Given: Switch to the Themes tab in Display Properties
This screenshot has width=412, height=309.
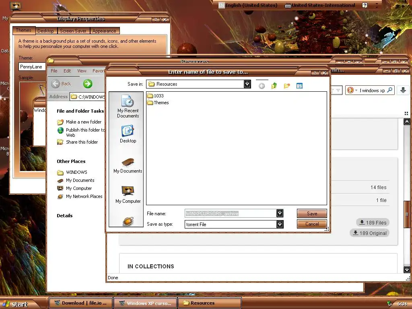Looking at the screenshot, I should (x=24, y=30).
